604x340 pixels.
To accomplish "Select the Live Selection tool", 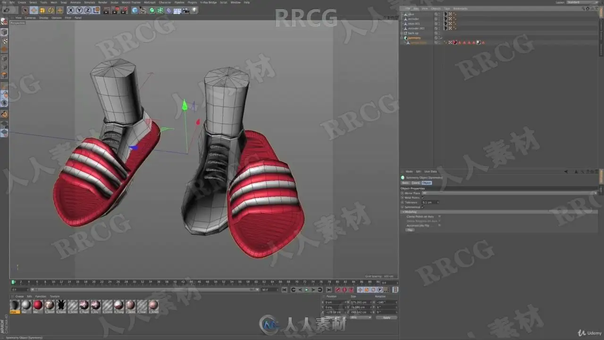I will click(25, 10).
